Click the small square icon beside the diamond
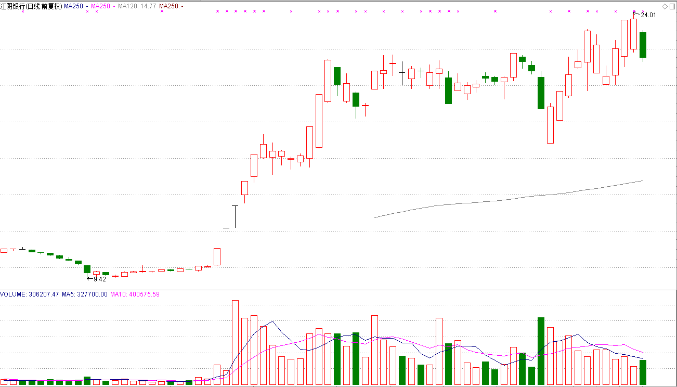This screenshot has width=677, height=387. (672, 6)
